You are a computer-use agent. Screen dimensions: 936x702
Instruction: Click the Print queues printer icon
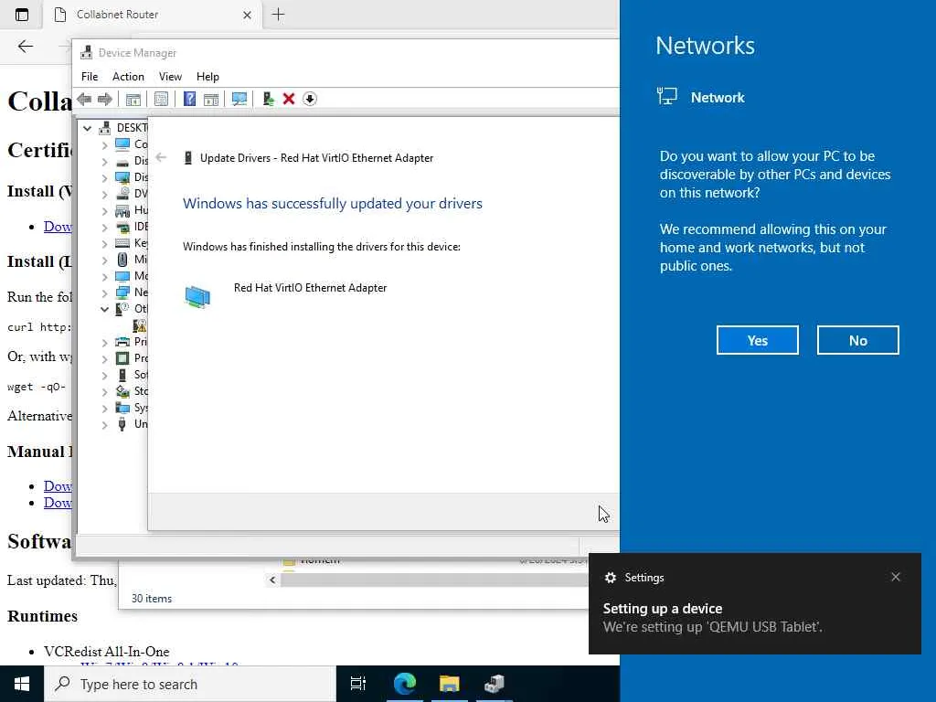[x=122, y=342]
